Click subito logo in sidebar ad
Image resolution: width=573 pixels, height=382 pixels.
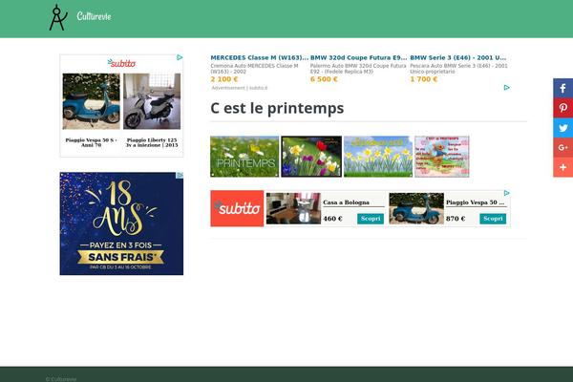(121, 63)
